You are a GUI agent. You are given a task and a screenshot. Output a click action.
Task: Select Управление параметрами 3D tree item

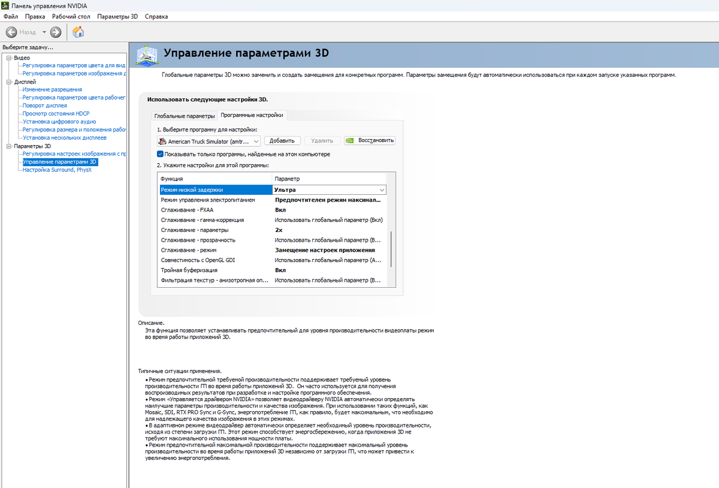(x=59, y=162)
